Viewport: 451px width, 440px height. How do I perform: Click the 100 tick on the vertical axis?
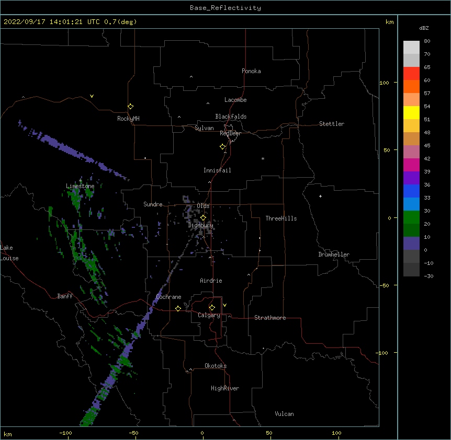point(384,83)
